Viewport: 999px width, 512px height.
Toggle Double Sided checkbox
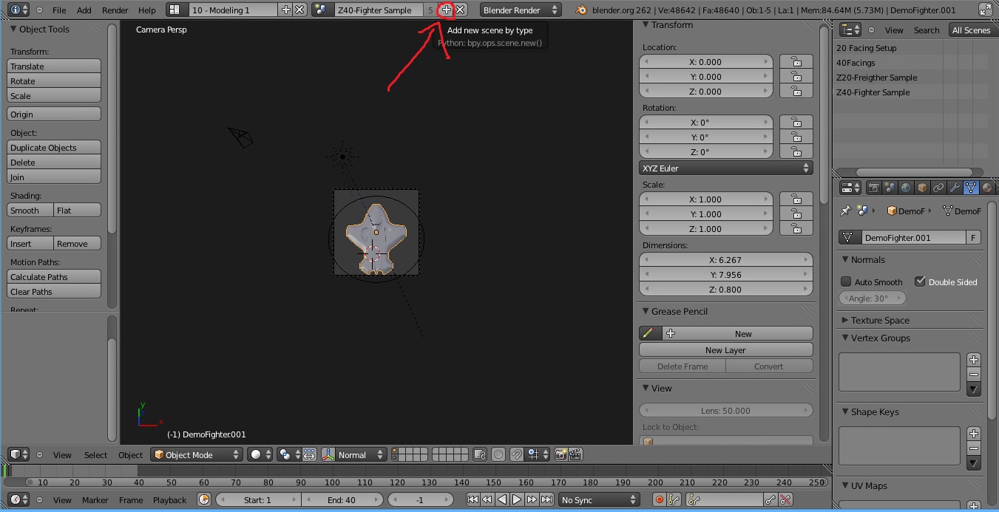(x=920, y=281)
